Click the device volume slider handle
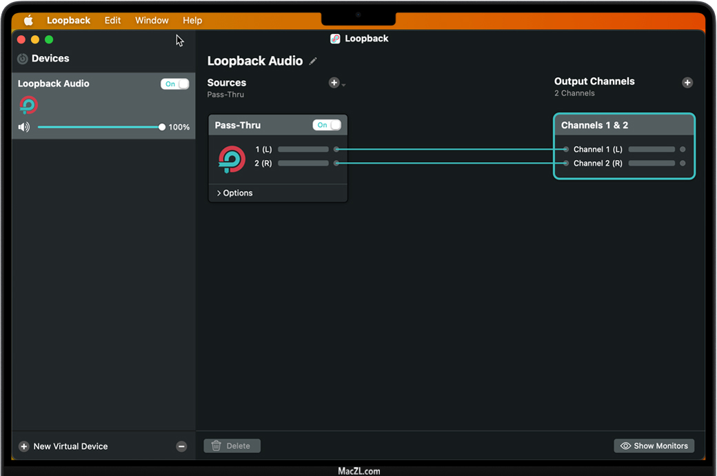The height and width of the screenshot is (476, 717). [162, 127]
